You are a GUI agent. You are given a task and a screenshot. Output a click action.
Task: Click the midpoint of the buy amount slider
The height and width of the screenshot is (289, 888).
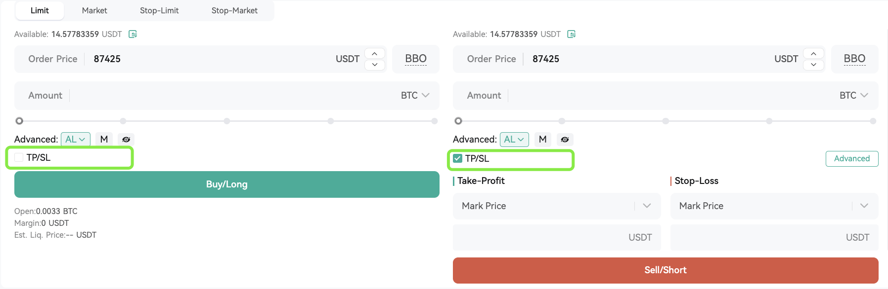tap(227, 121)
